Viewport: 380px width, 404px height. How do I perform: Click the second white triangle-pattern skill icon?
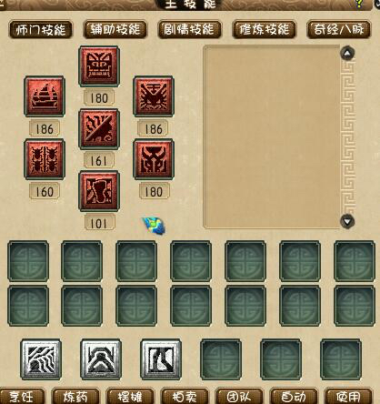(101, 359)
